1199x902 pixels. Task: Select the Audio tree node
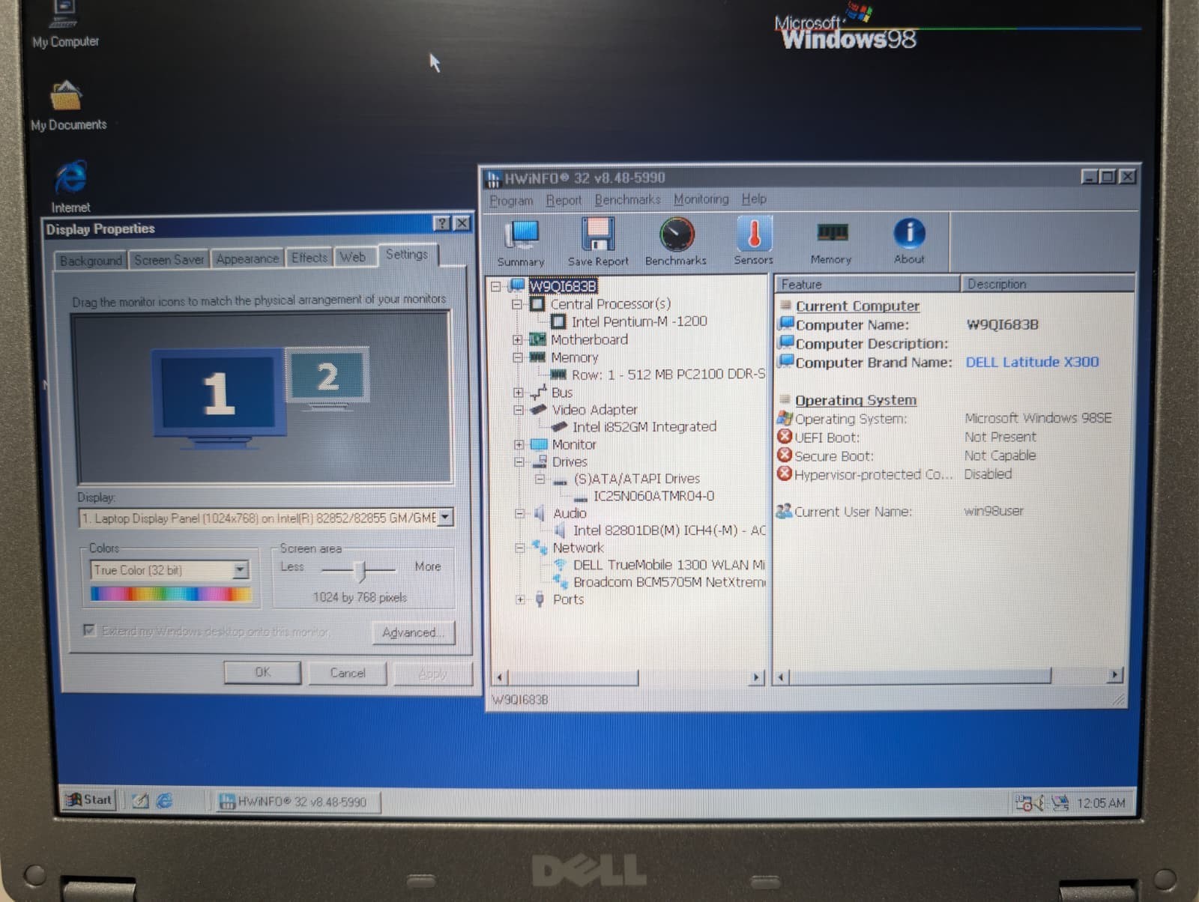coord(570,513)
